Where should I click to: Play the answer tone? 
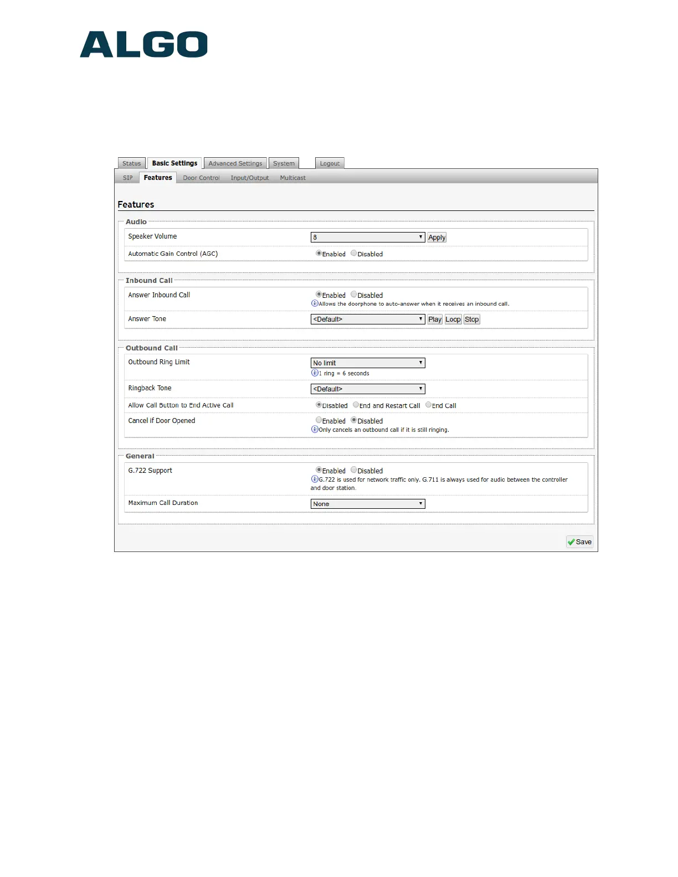coord(435,319)
